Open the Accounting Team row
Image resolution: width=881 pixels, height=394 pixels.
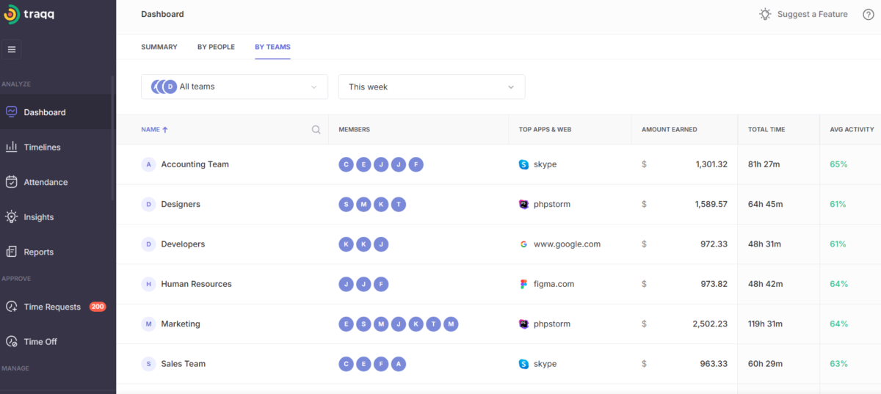195,164
